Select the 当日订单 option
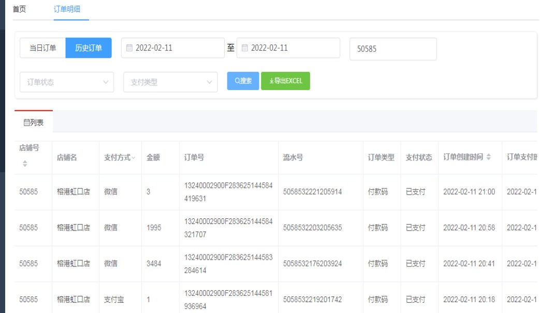The image size is (540, 313). [42, 48]
